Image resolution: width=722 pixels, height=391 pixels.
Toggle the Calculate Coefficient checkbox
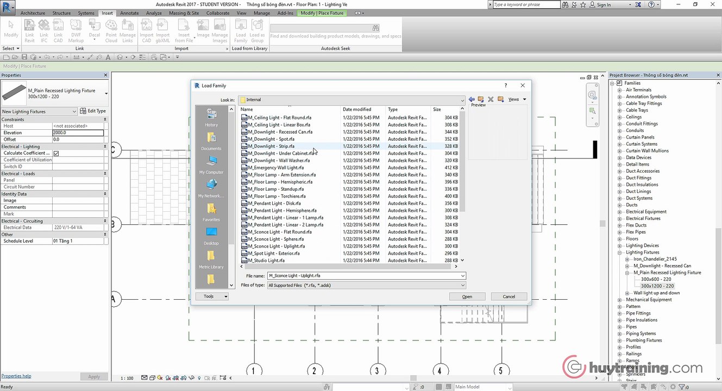click(56, 153)
